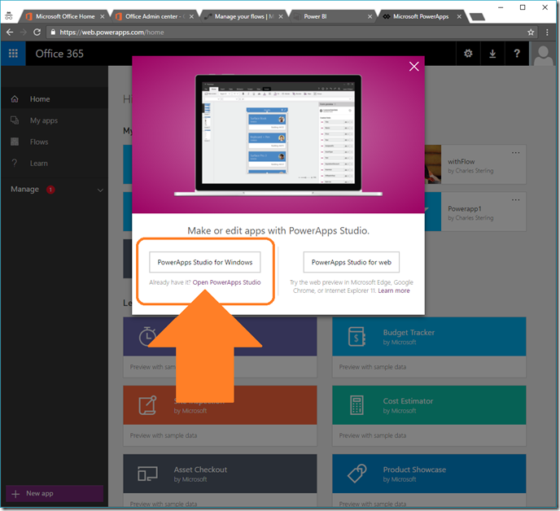Click the user profile avatar icon

542,55
